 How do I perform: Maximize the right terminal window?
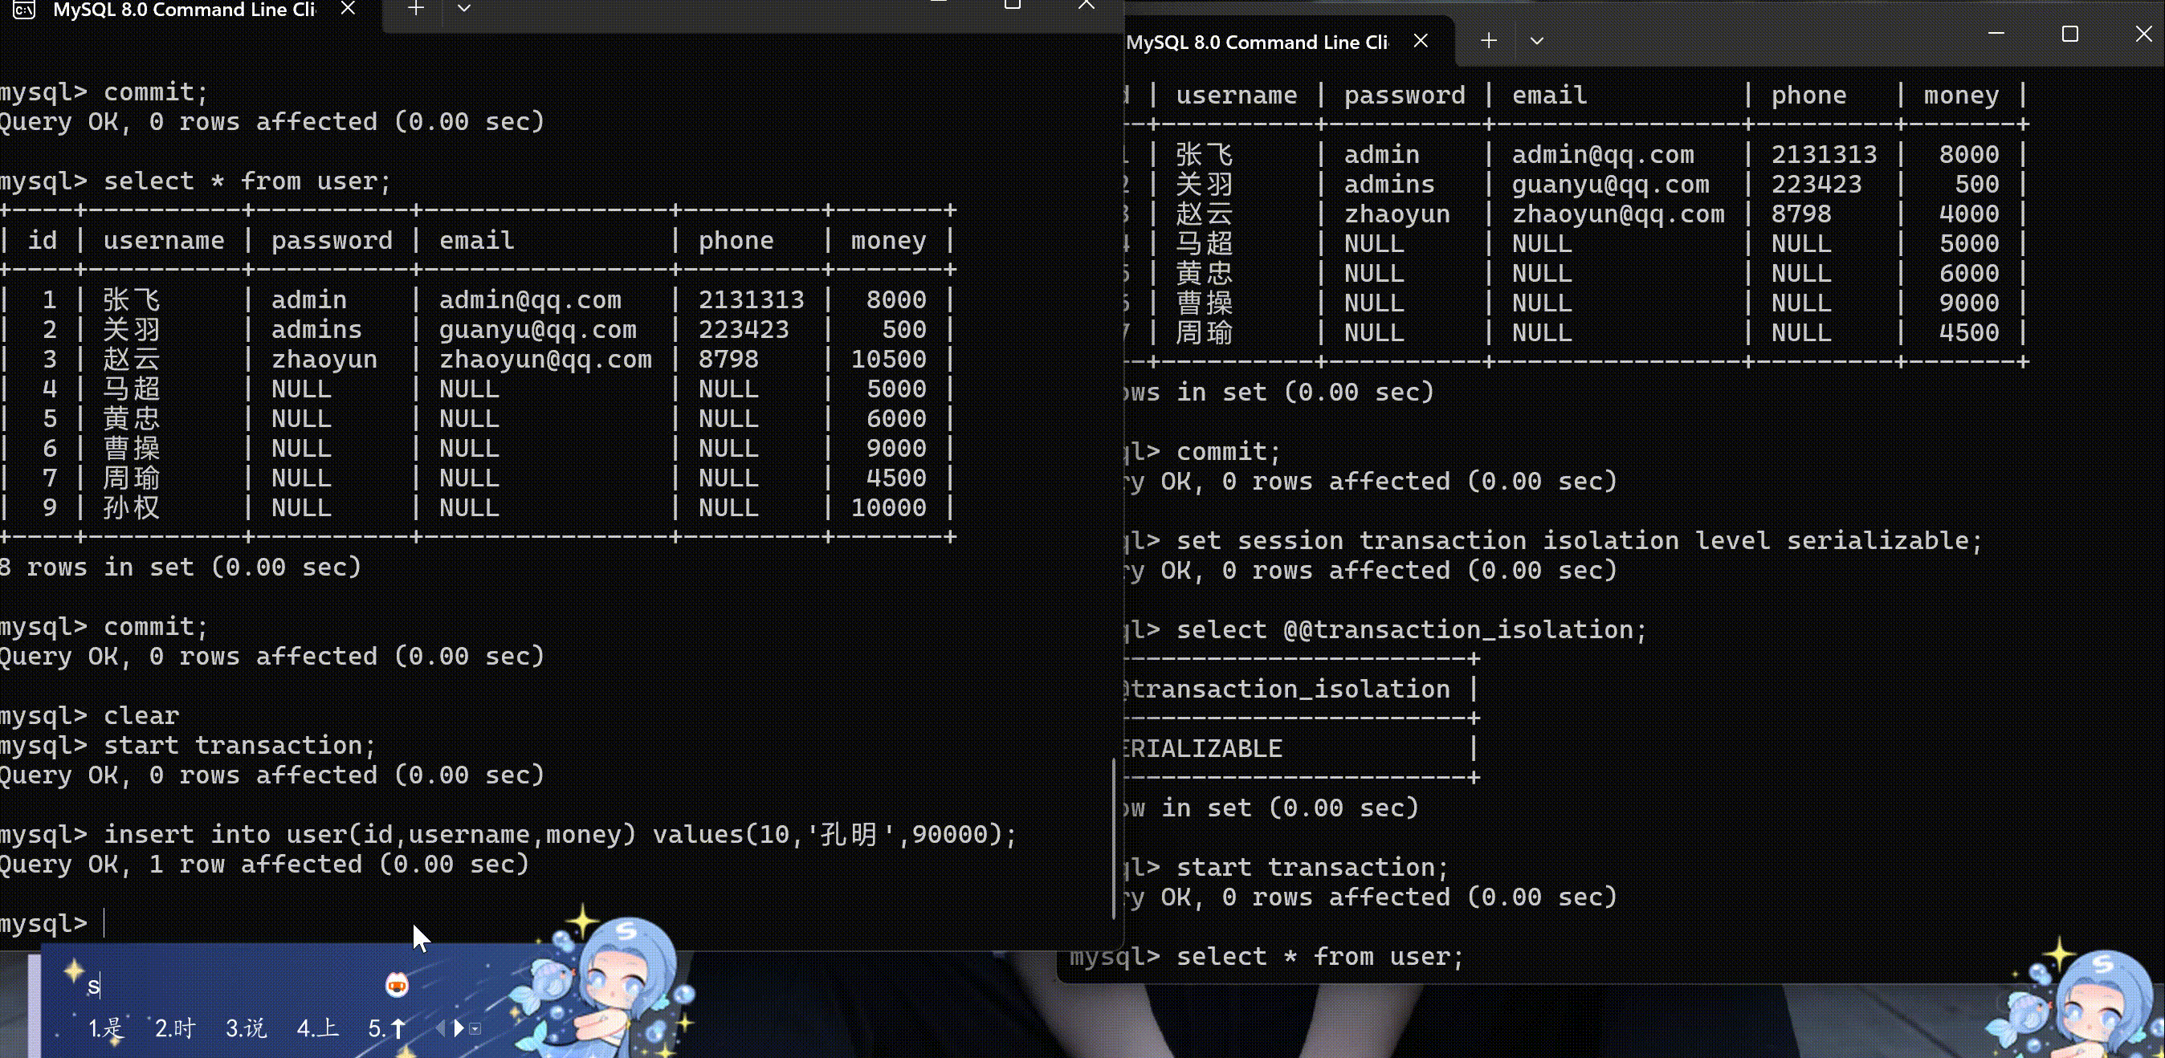coord(2070,35)
